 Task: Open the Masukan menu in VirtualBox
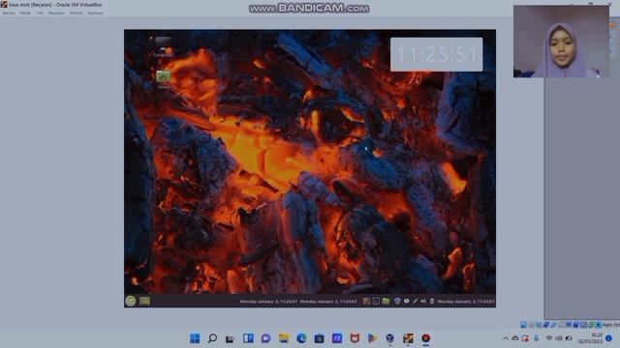pos(56,13)
